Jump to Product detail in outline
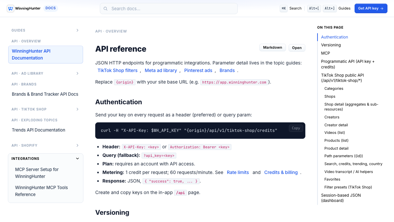Screen dimensions: 394x222 point(336,148)
